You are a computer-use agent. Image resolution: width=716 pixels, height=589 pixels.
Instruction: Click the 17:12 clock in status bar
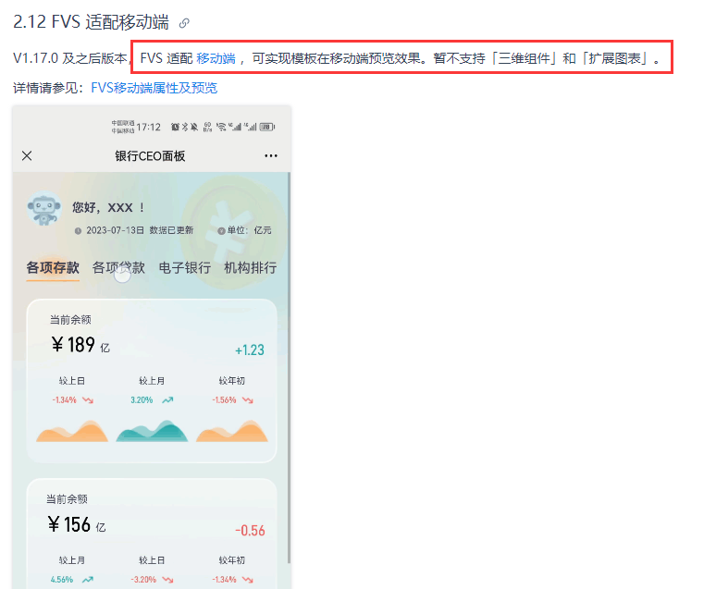pos(148,127)
